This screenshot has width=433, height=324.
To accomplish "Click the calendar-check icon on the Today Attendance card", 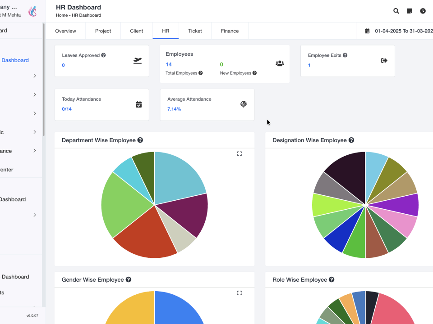I will tap(138, 104).
